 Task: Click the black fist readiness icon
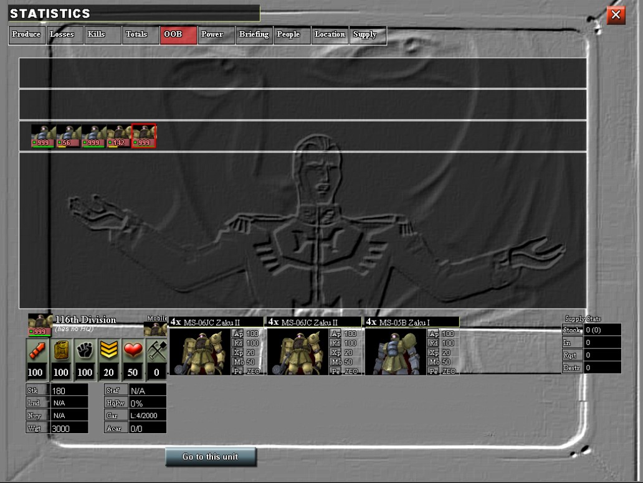coord(85,350)
